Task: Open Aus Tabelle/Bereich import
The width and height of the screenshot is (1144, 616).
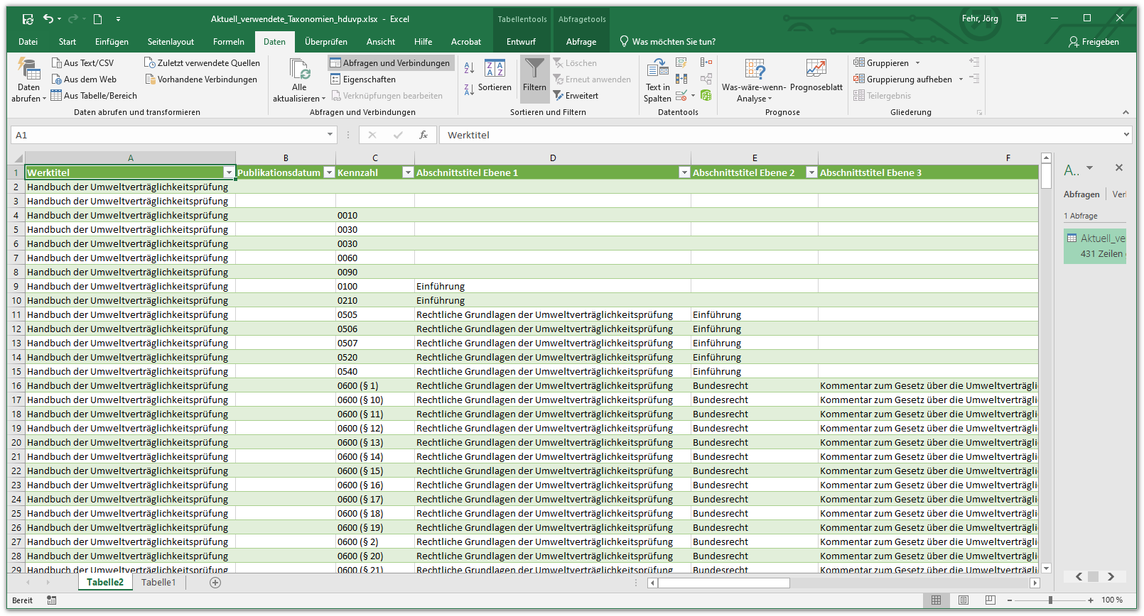Action: [94, 96]
